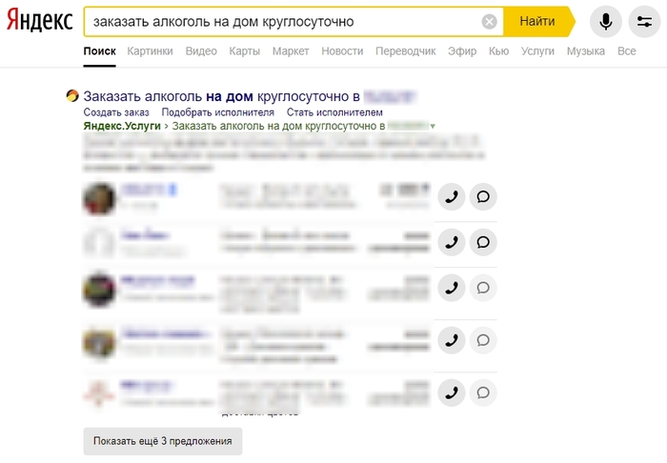Call the first listed performer
Image resolution: width=667 pixels, height=463 pixels.
pyautogui.click(x=452, y=197)
